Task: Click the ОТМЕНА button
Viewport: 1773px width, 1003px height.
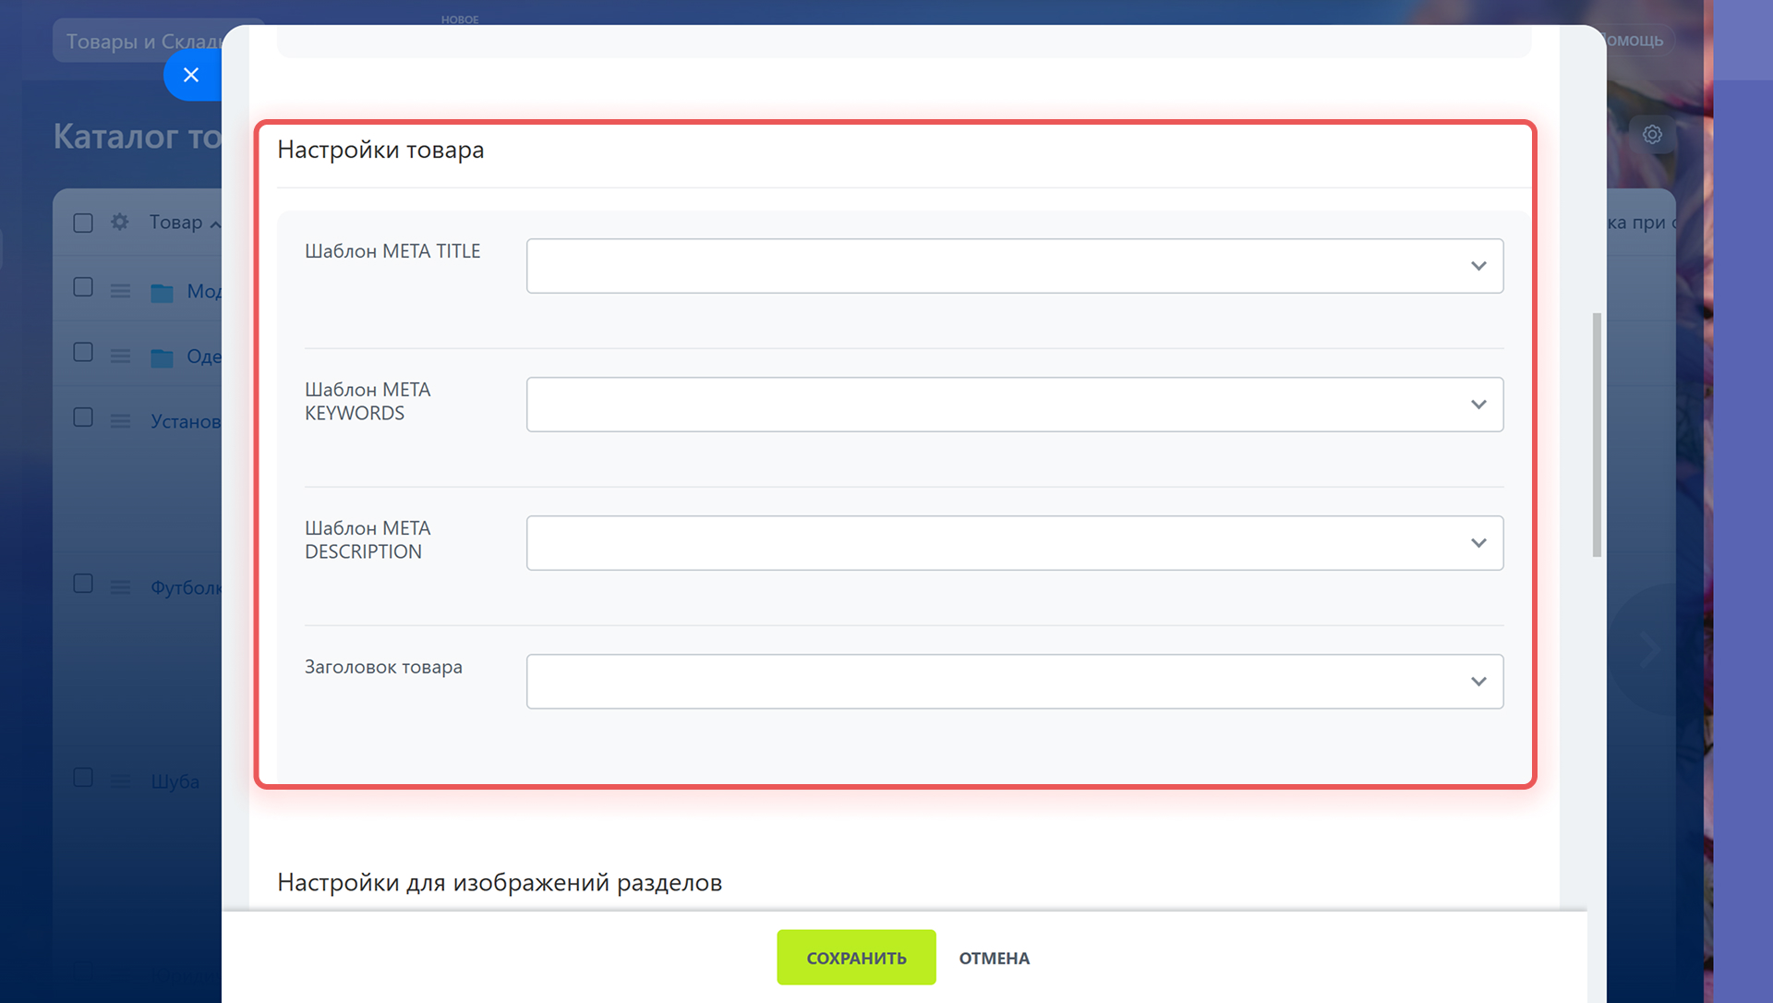Action: tap(994, 958)
